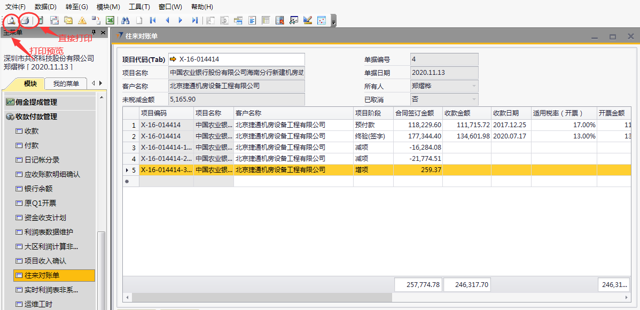Click the binoculars find icon
The height and width of the screenshot is (310, 640).
(x=126, y=21)
